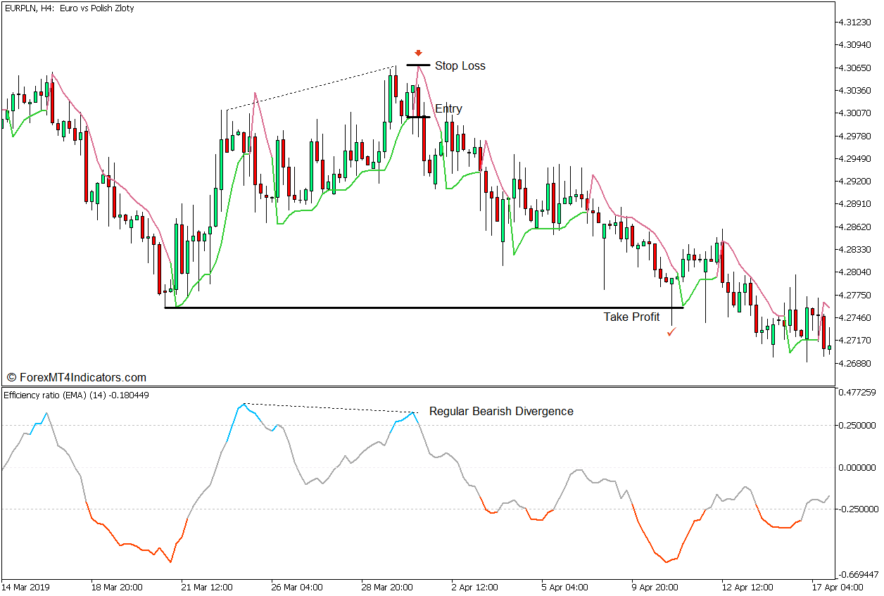
Task: Click the Take Profit label
Action: point(631,317)
